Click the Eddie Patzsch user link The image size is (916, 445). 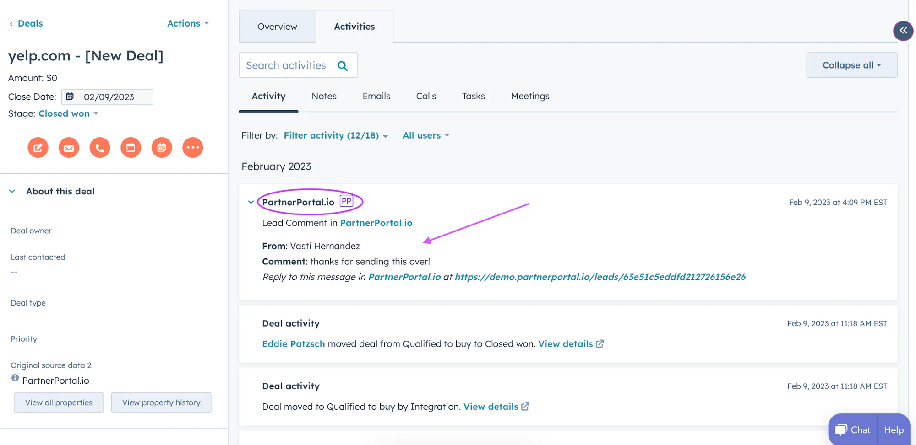point(293,344)
